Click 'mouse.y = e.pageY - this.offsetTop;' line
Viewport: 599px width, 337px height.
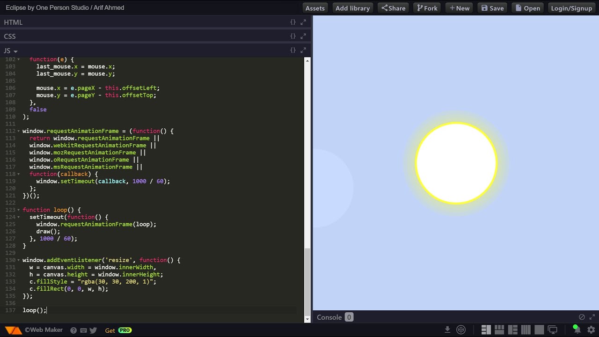(96, 95)
